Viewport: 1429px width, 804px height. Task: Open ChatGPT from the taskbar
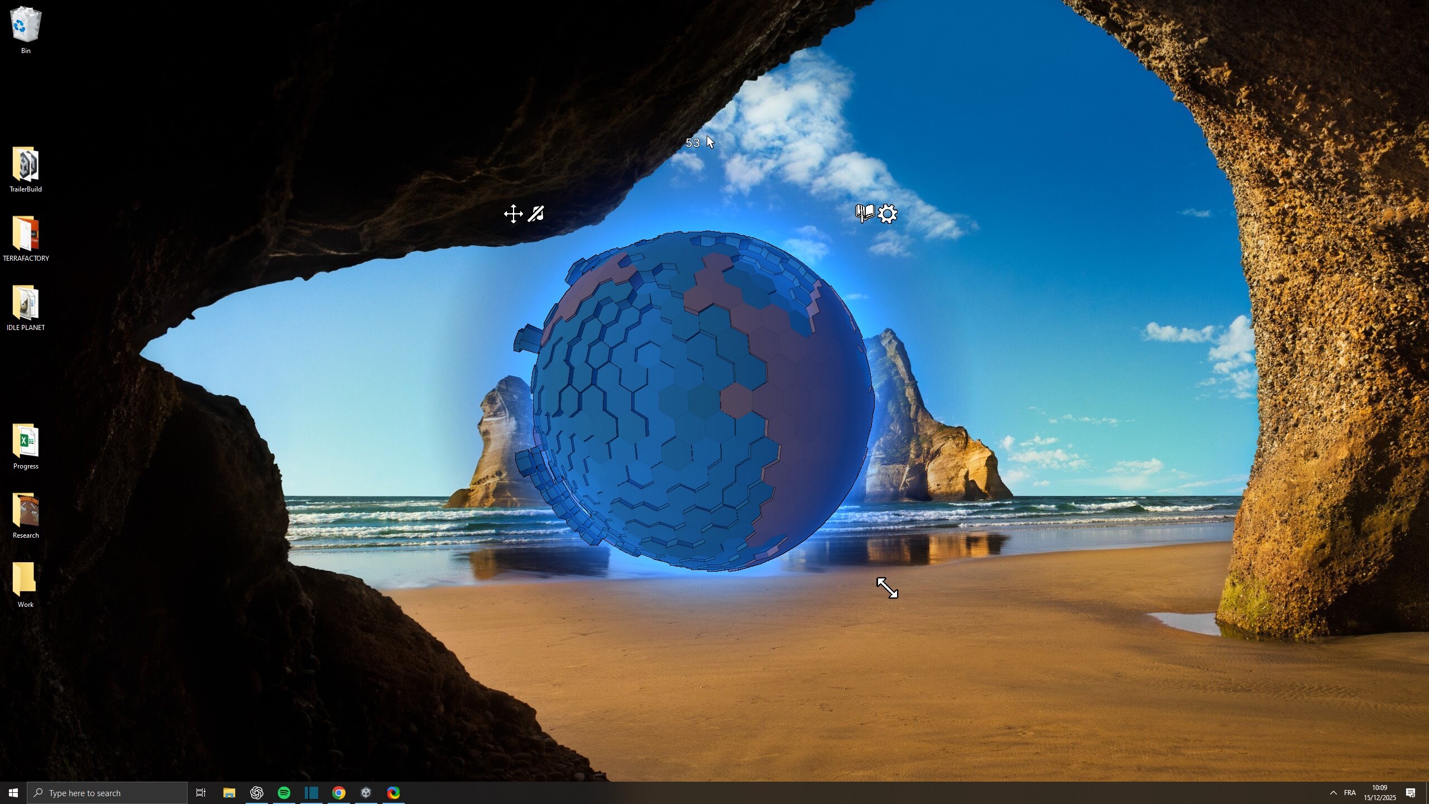point(257,792)
